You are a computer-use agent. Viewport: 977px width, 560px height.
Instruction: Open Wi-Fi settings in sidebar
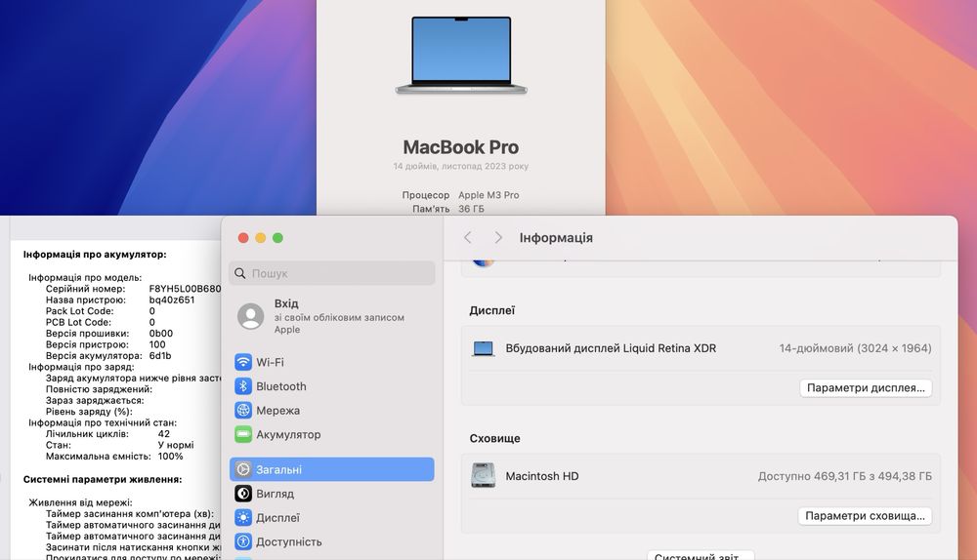(331, 362)
